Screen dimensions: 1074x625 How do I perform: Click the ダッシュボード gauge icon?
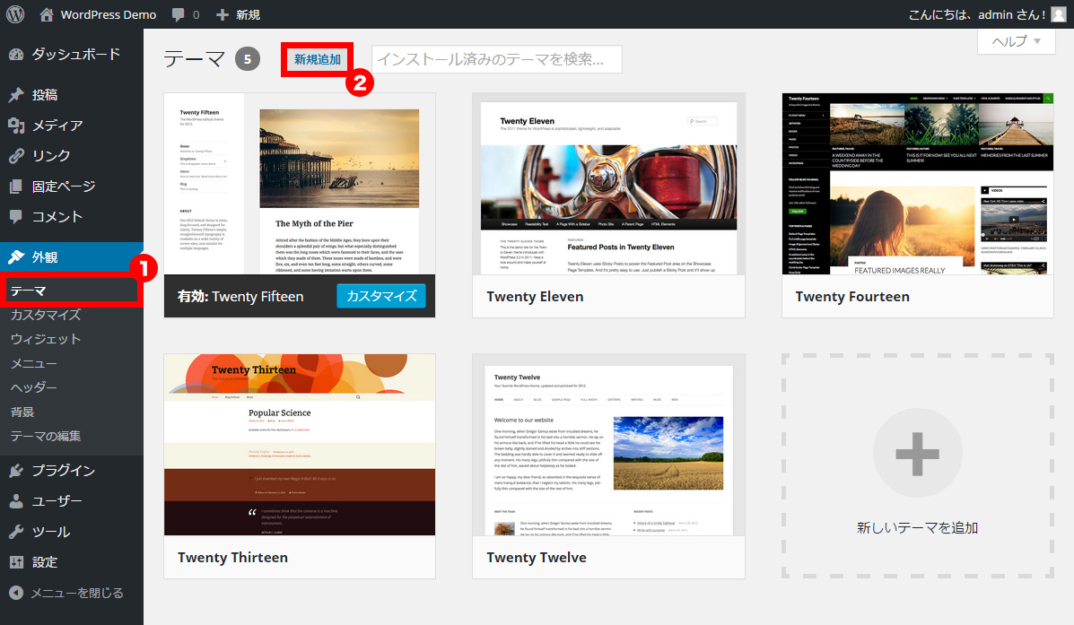[16, 54]
